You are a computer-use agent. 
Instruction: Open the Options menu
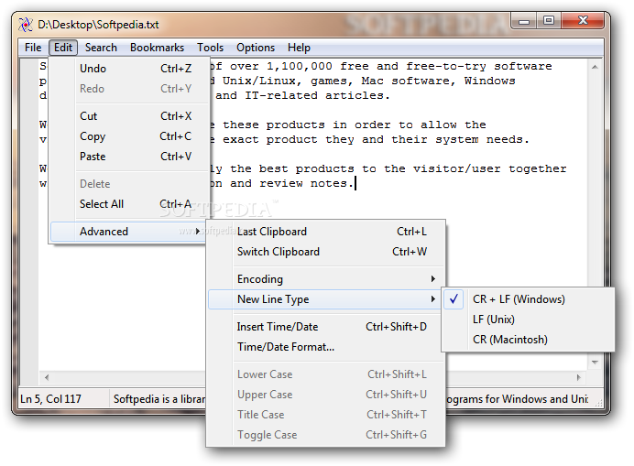point(256,48)
